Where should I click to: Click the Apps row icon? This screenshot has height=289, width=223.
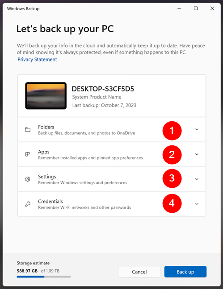(x=28, y=154)
